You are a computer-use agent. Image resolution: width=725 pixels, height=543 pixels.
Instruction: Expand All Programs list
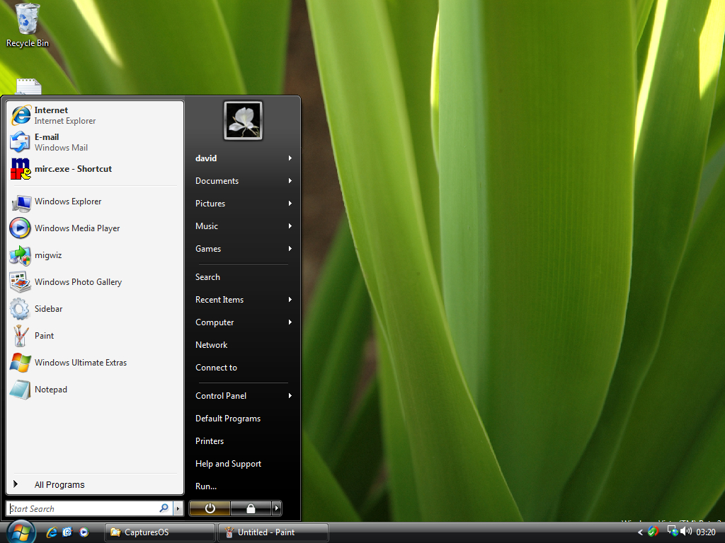pyautogui.click(x=95, y=484)
